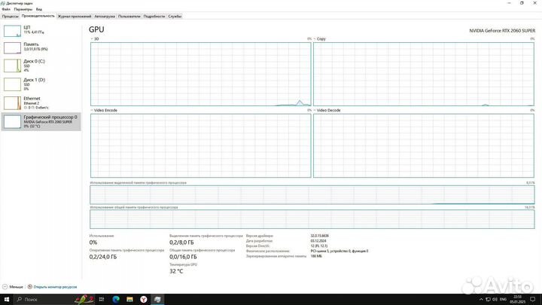Screen dimensions: 542x305
Task: Switch to the Процессы tab
Action: click(10, 15)
